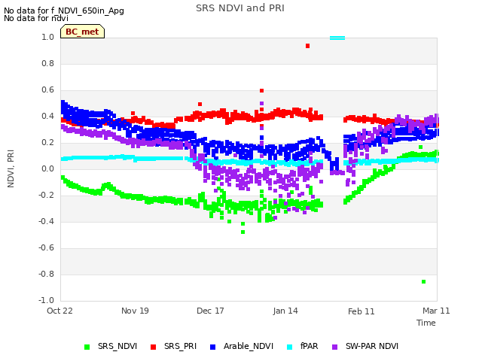Select SRS_PRI legend label

pyautogui.click(x=180, y=346)
